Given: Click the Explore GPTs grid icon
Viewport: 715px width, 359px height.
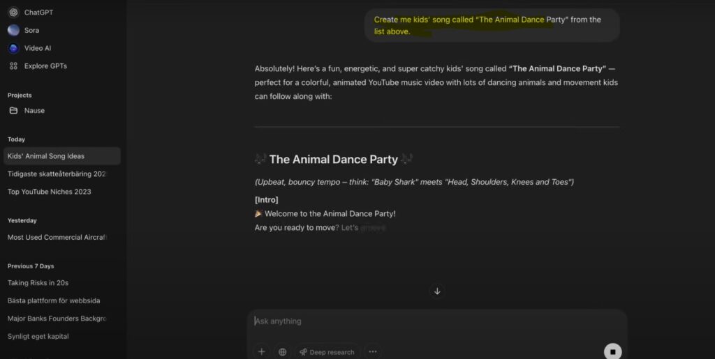Looking at the screenshot, I should pyautogui.click(x=13, y=66).
